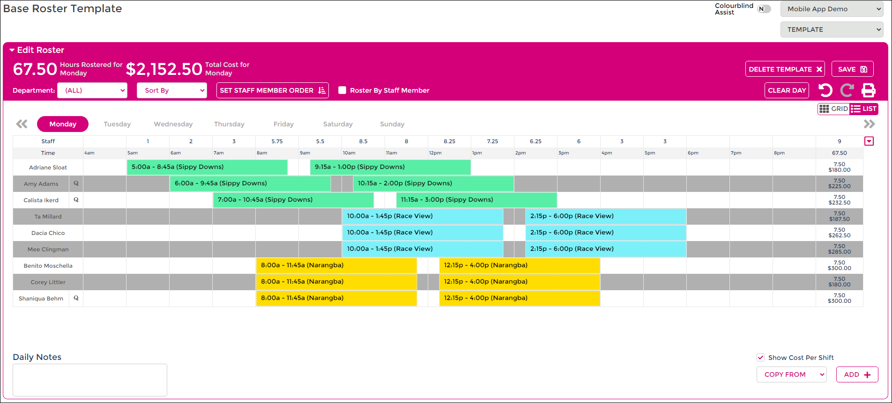Screen dimensions: 892x403
Task: Click the 8.5 staff count at 10am
Action: tap(363, 141)
